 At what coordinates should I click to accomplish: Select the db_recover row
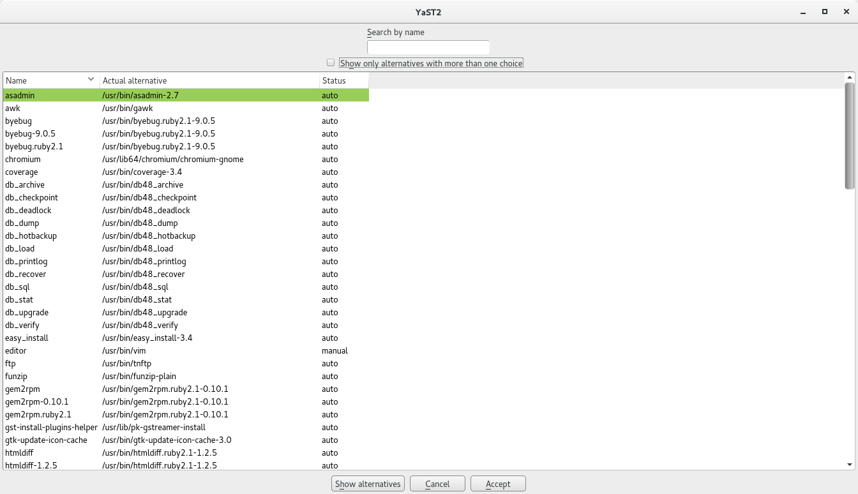coord(186,274)
